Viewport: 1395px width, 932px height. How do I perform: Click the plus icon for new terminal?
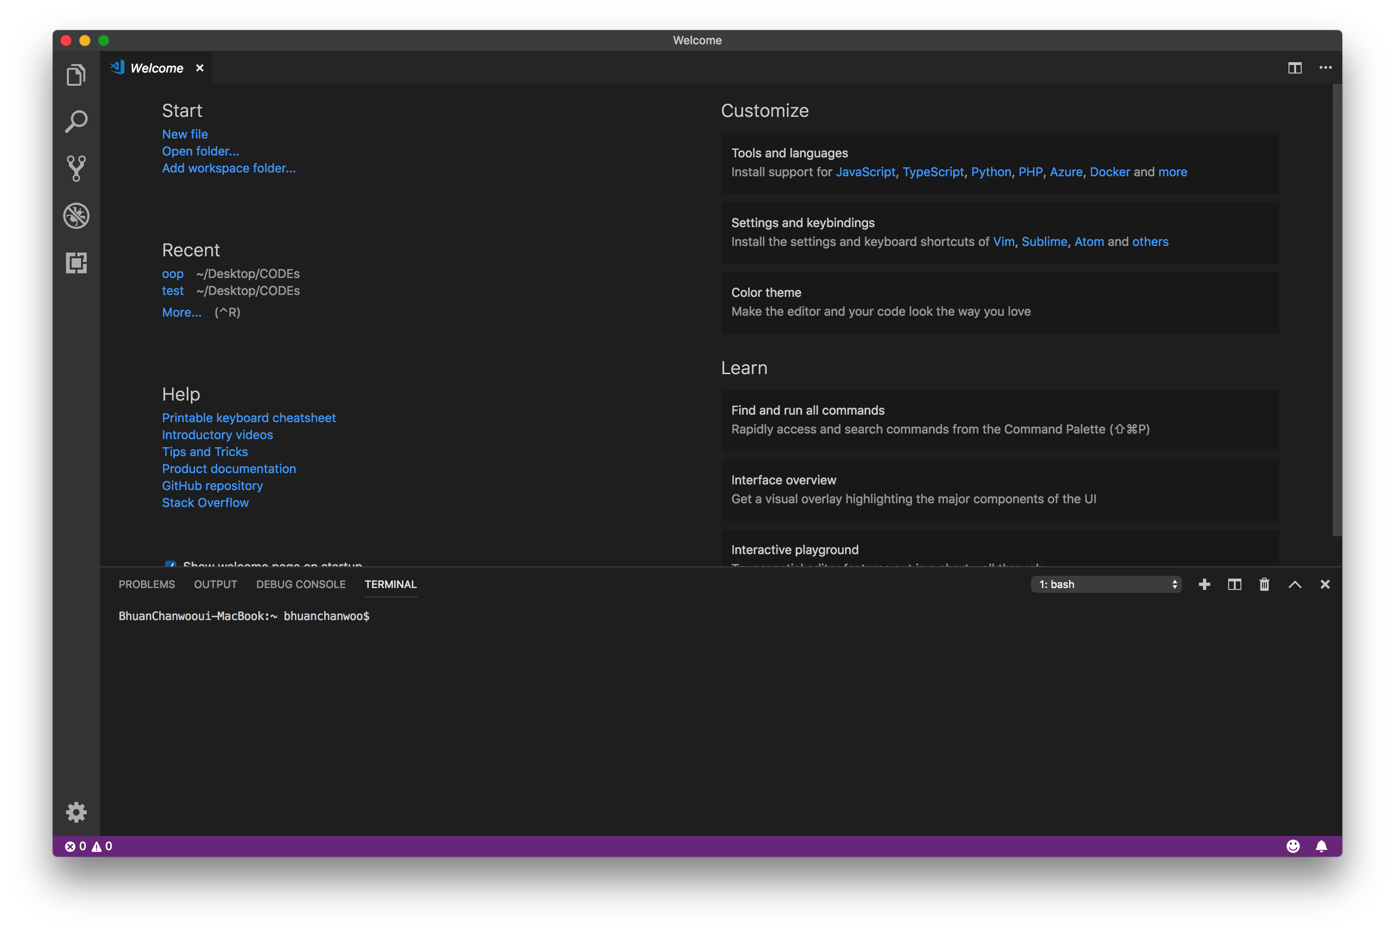click(1204, 584)
